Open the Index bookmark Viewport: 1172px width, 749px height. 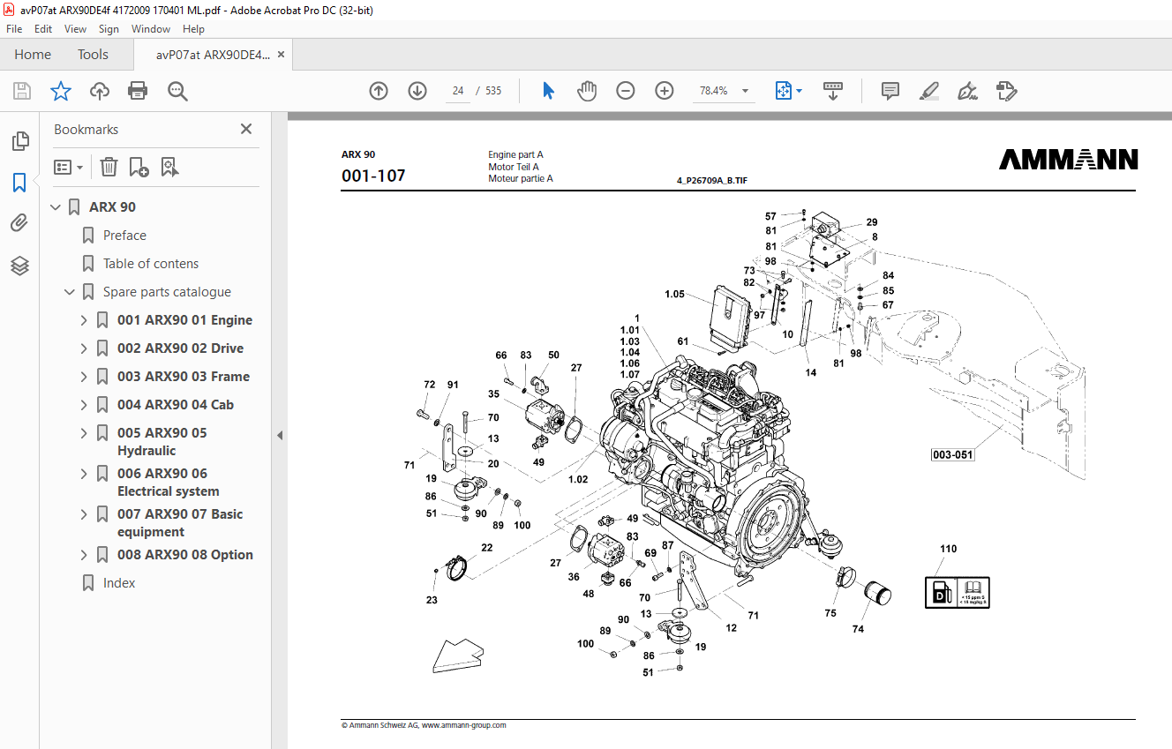(119, 583)
